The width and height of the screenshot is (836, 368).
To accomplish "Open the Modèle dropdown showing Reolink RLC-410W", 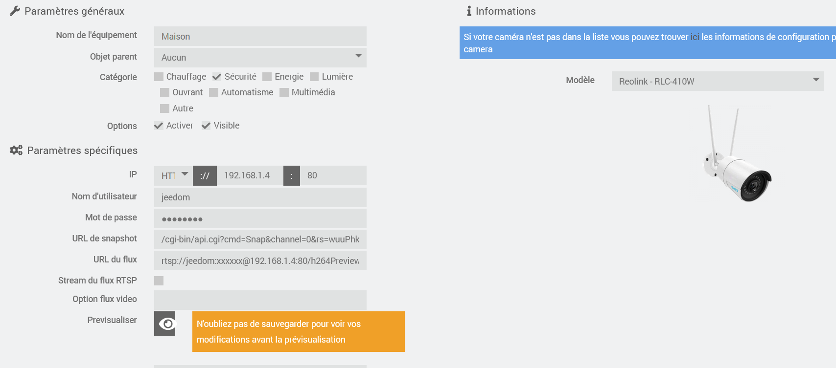I will click(x=718, y=81).
